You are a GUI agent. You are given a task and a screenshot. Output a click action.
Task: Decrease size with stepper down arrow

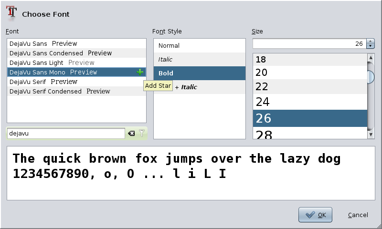[x=371, y=46]
